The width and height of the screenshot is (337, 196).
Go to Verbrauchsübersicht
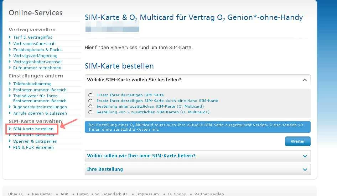pyautogui.click(x=34, y=43)
